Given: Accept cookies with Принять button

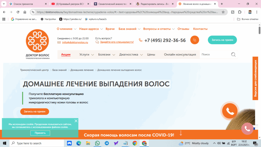Looking at the screenshot, I should (x=40, y=133).
